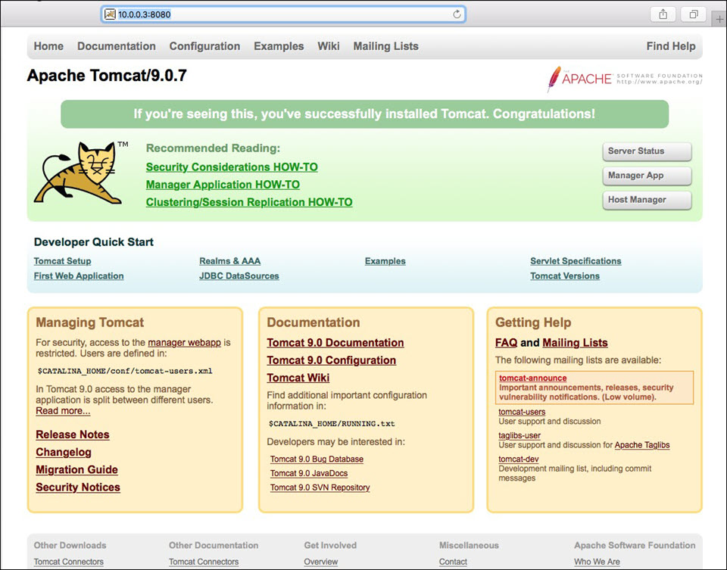
Task: Open the JDBC DataSources link
Action: 239,276
